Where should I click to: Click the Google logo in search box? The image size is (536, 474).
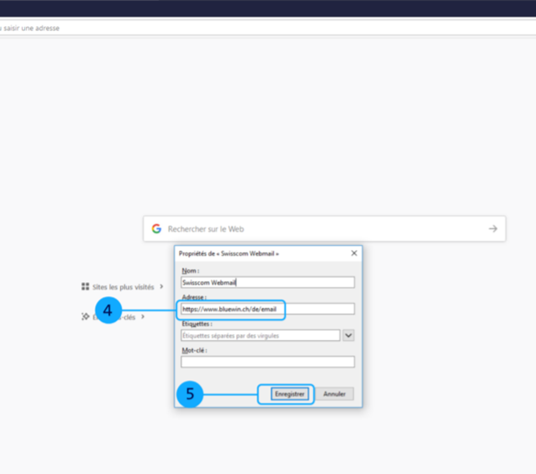pos(156,229)
